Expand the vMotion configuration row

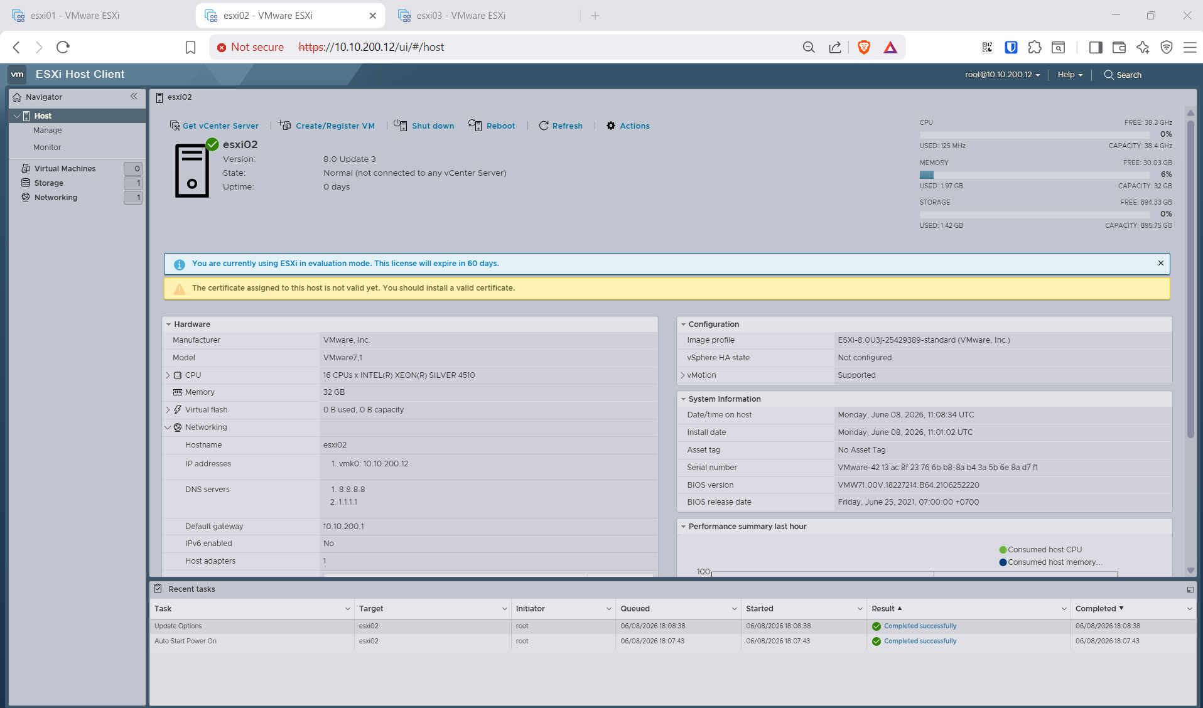pyautogui.click(x=682, y=375)
